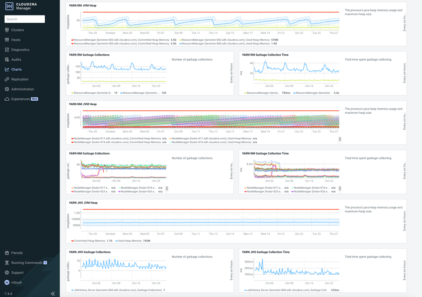Collapse the sidebar with double-chevron icon
The image size is (422, 297).
click(x=53, y=294)
